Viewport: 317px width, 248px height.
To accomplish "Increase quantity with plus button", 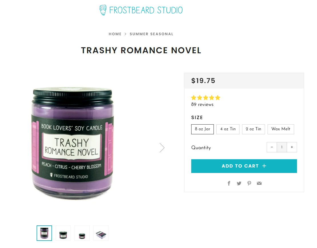I will (x=292, y=147).
